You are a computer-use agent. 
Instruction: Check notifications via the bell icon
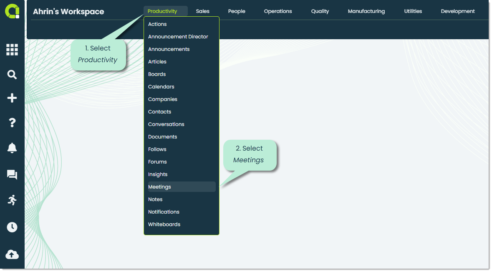click(12, 148)
